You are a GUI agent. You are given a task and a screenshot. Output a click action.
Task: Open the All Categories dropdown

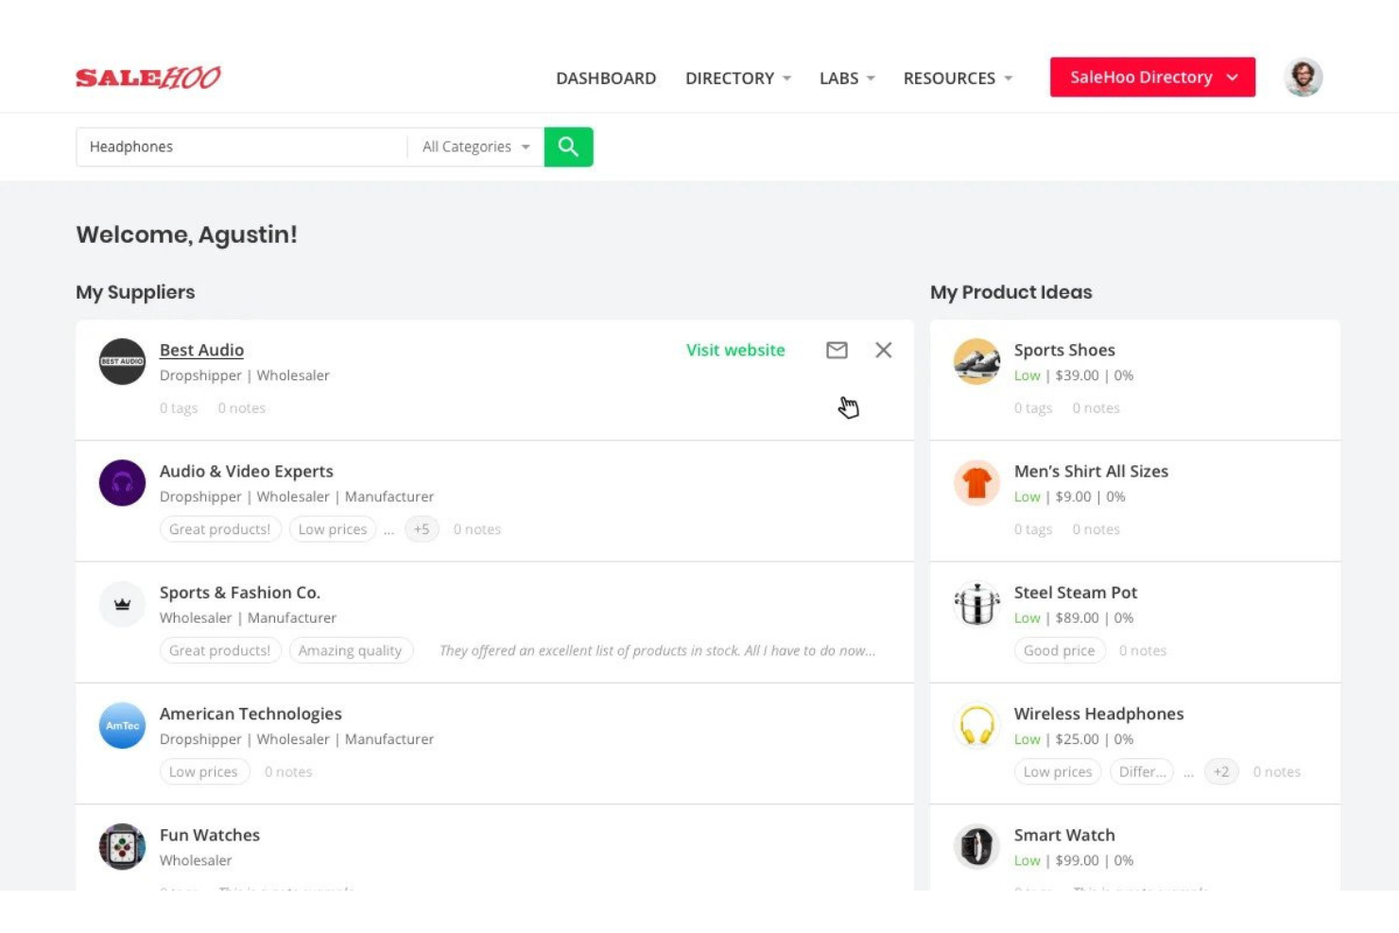[476, 147]
